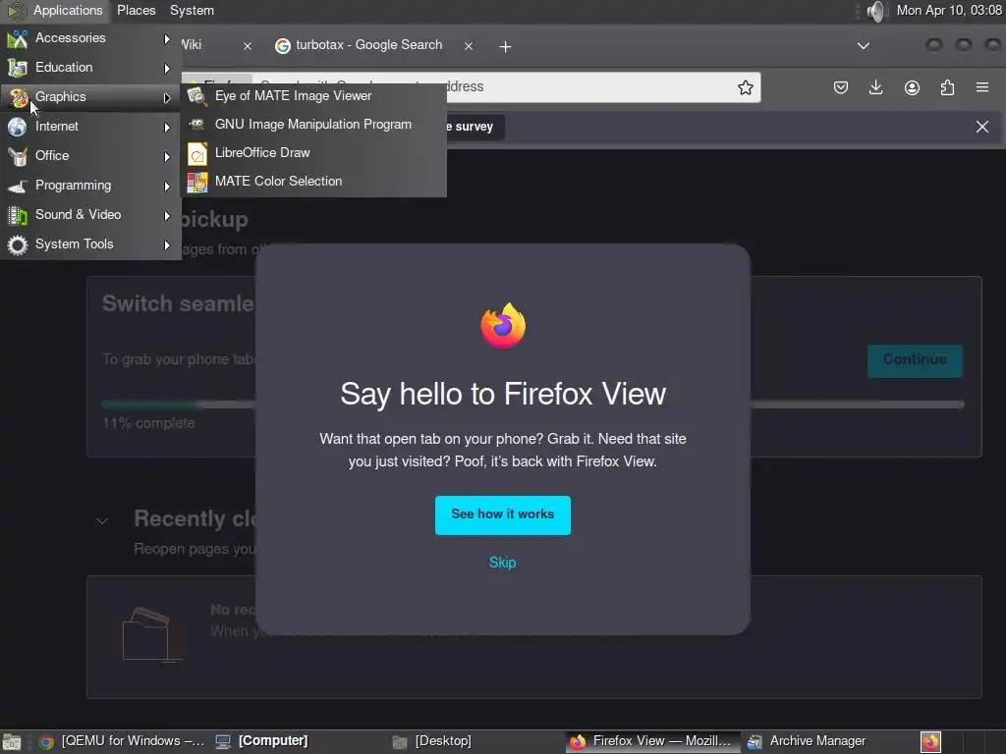Open the Accessories category
Image resolution: width=1006 pixels, height=754 pixels.
tap(90, 38)
